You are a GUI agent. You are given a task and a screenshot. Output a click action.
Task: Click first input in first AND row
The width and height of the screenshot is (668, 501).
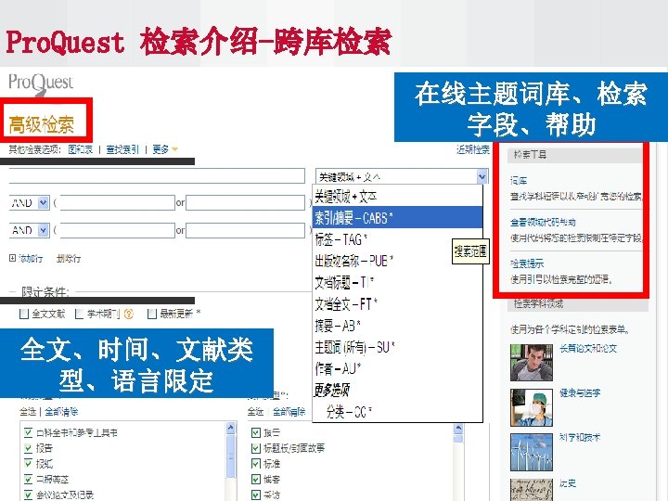pos(118,203)
